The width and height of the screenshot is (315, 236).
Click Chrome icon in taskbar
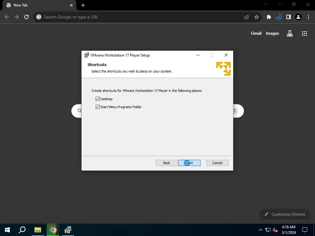coord(53,230)
